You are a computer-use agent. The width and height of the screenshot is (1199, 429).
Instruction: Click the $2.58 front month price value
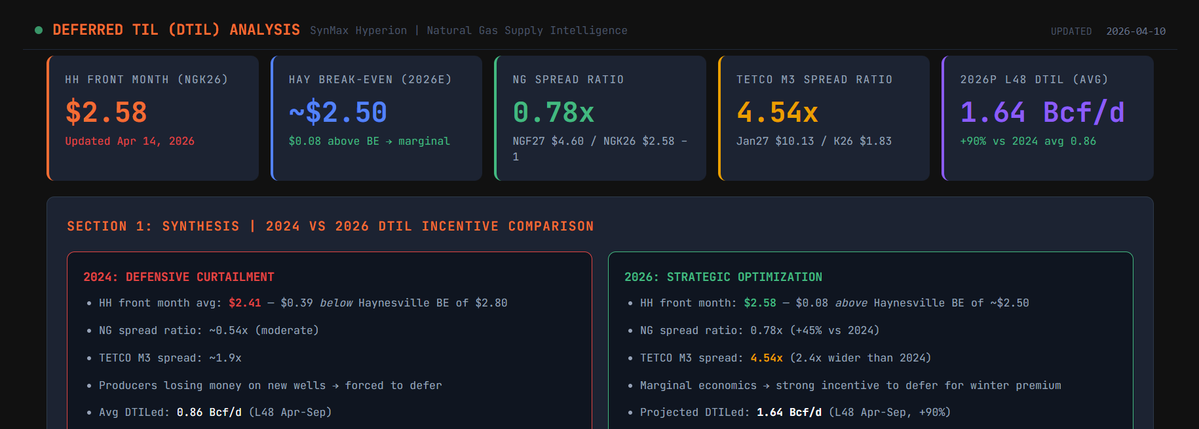(106, 113)
